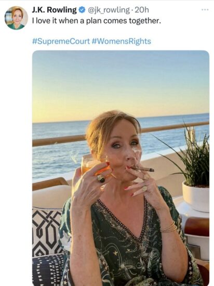This screenshot has width=214, height=286.
Task: Click the @jk_rowling handle
Action: coord(109,10)
